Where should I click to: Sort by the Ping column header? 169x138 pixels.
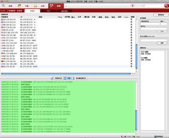[x=61, y=17]
